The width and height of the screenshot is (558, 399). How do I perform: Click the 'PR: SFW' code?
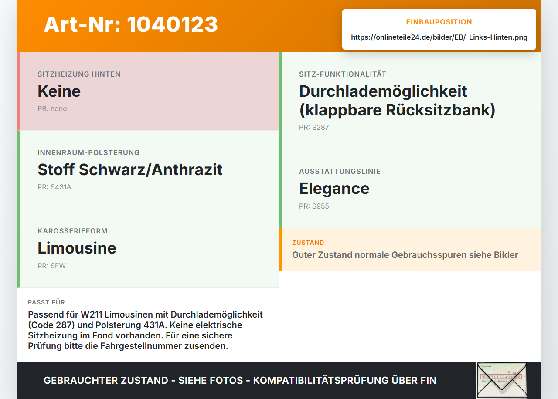[51, 266]
